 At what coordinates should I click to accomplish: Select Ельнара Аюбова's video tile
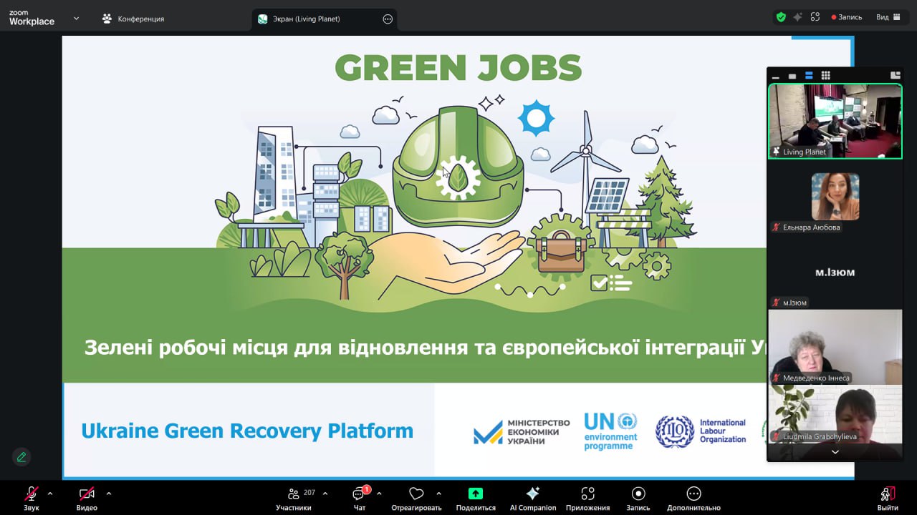tap(835, 196)
